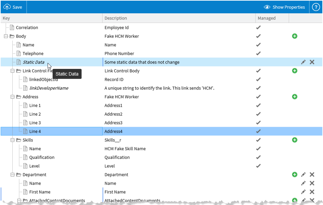The width and height of the screenshot is (323, 205).
Task: Save the changes using Save button
Action: tap(13, 7)
